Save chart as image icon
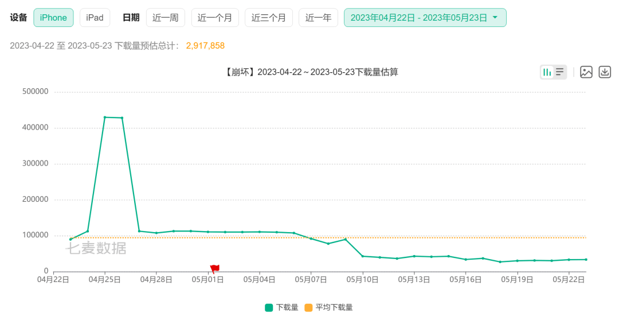This screenshot has width=619, height=321. (586, 72)
